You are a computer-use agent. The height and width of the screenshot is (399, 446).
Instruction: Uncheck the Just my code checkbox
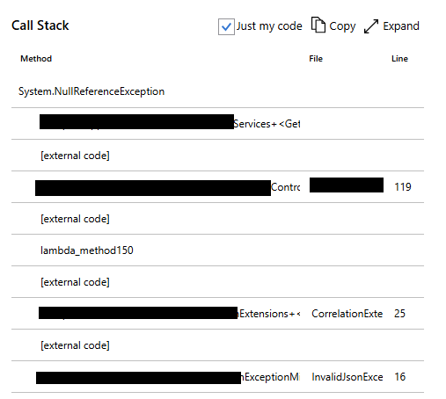[x=226, y=26]
